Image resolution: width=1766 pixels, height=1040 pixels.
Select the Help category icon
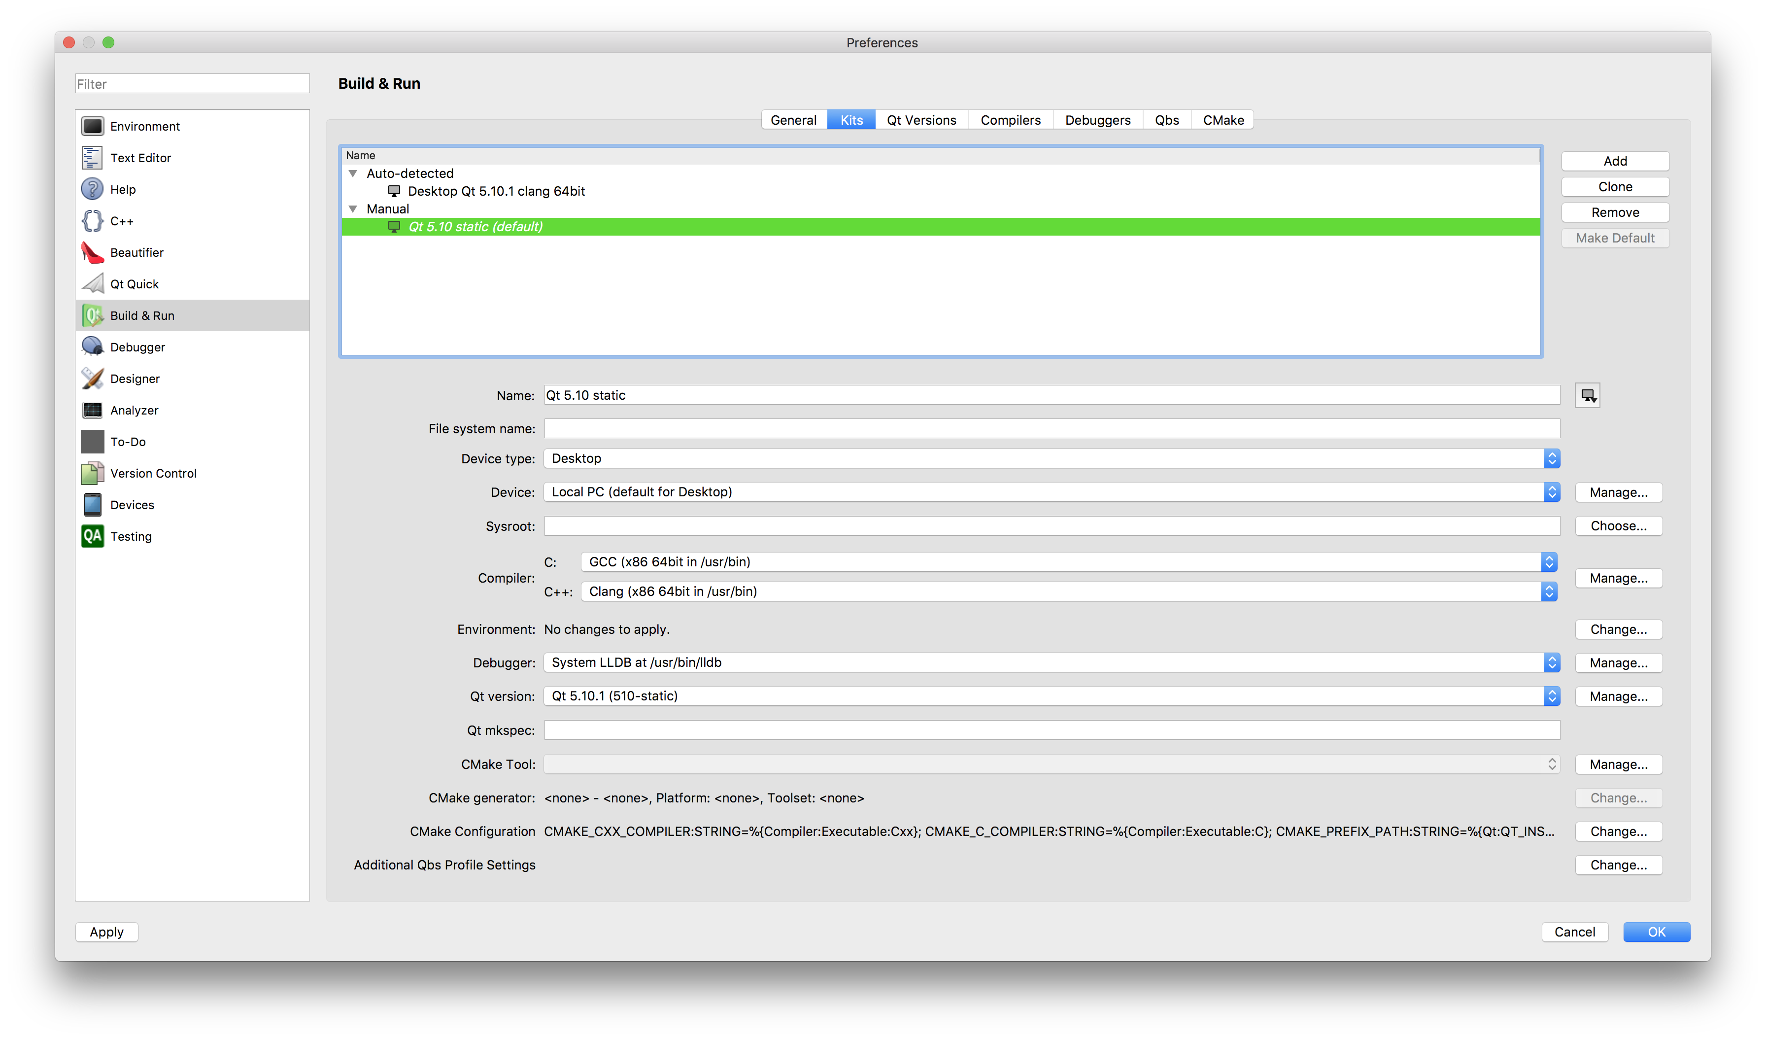(x=92, y=189)
